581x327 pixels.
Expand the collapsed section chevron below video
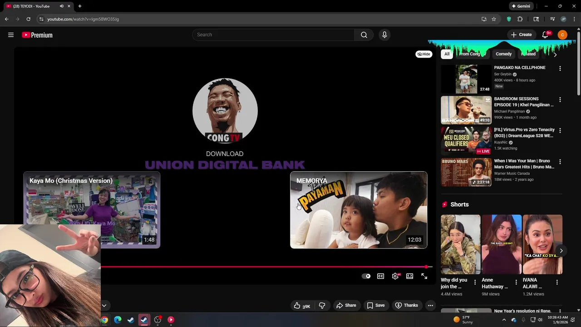[x=104, y=306]
